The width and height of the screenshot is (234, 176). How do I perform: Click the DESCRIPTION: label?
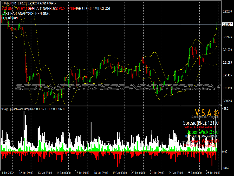(10, 18)
